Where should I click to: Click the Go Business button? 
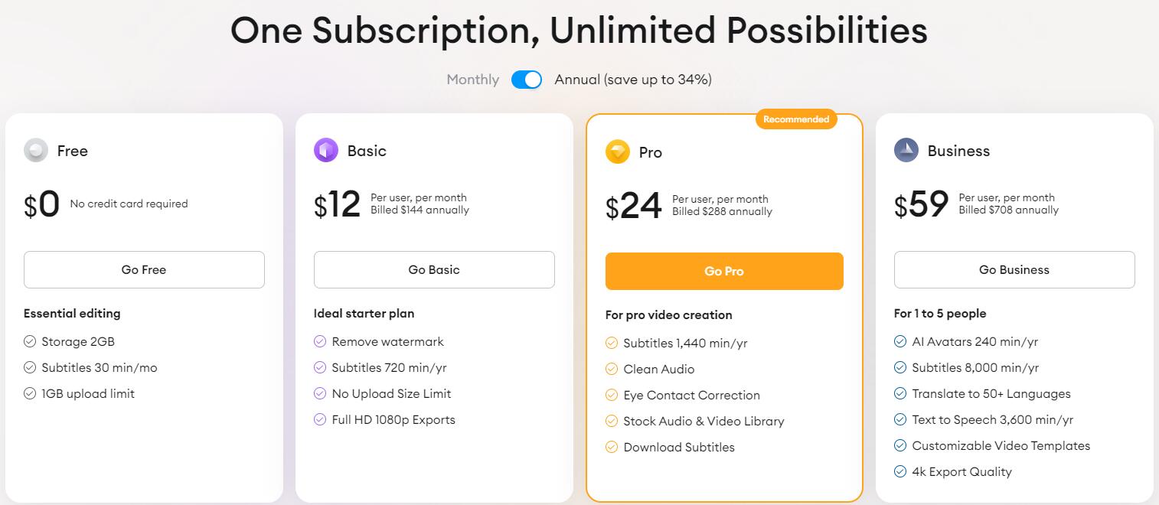[x=1014, y=270]
